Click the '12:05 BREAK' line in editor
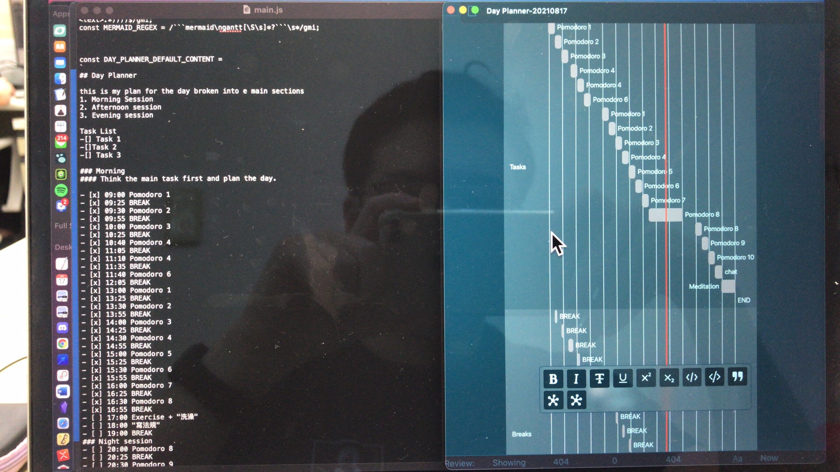840x472 pixels. click(x=116, y=282)
